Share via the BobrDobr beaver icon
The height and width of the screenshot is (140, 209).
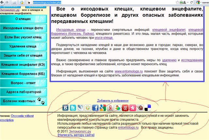coord(140,108)
